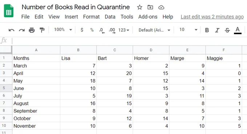
Task: Open the Default (Arial) font dropdown
Action: pyautogui.click(x=154, y=30)
